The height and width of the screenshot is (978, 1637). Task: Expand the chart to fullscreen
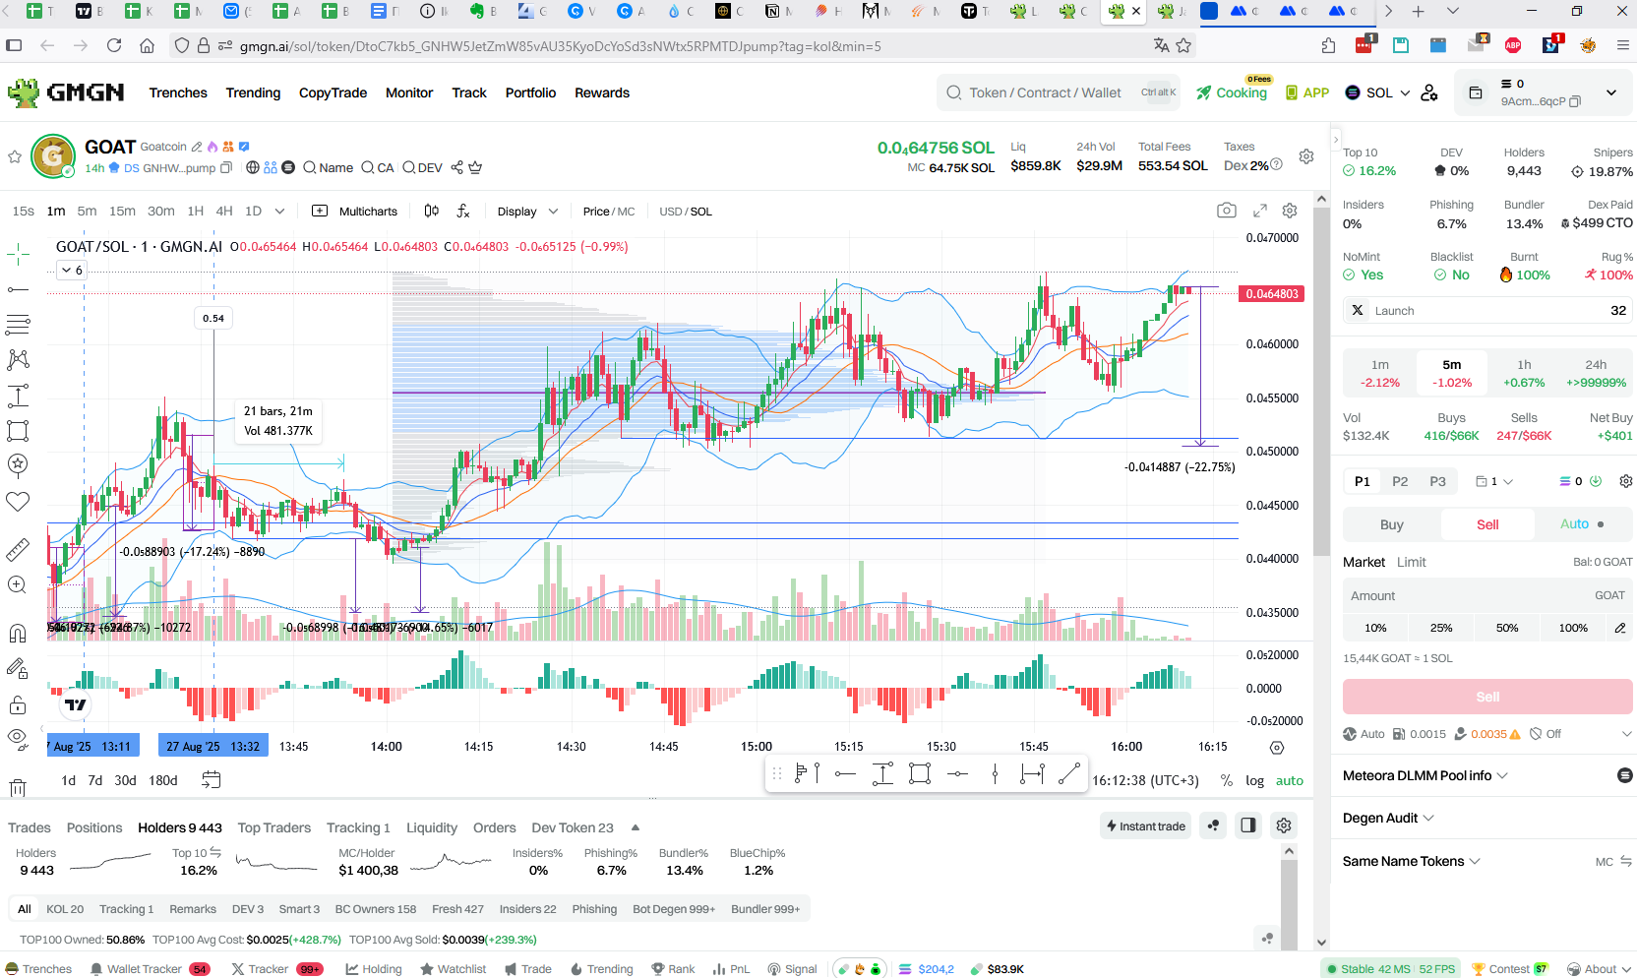tap(1260, 211)
